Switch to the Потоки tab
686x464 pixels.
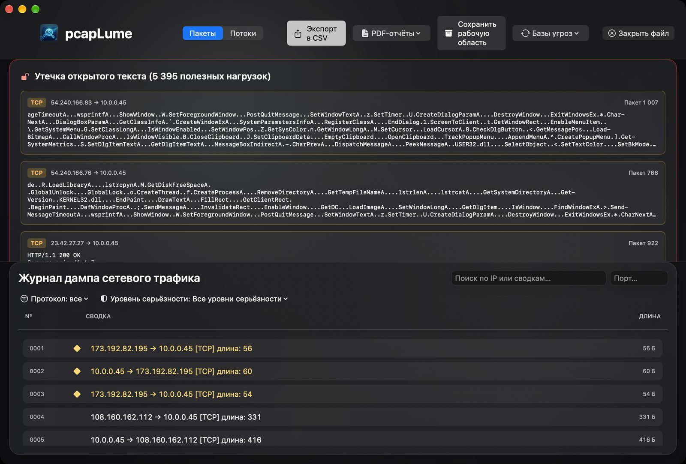(243, 33)
